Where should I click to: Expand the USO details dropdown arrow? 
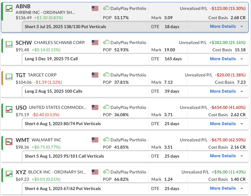(x=242, y=124)
